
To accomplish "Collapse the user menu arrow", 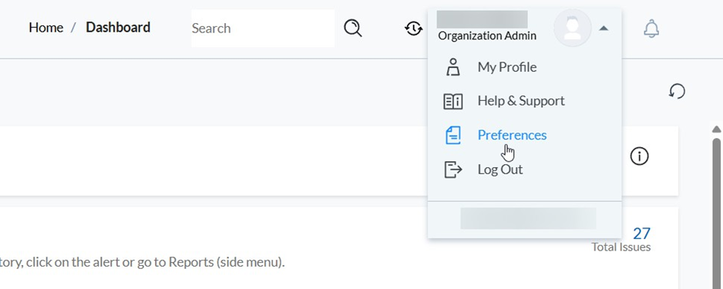I will pos(604,29).
